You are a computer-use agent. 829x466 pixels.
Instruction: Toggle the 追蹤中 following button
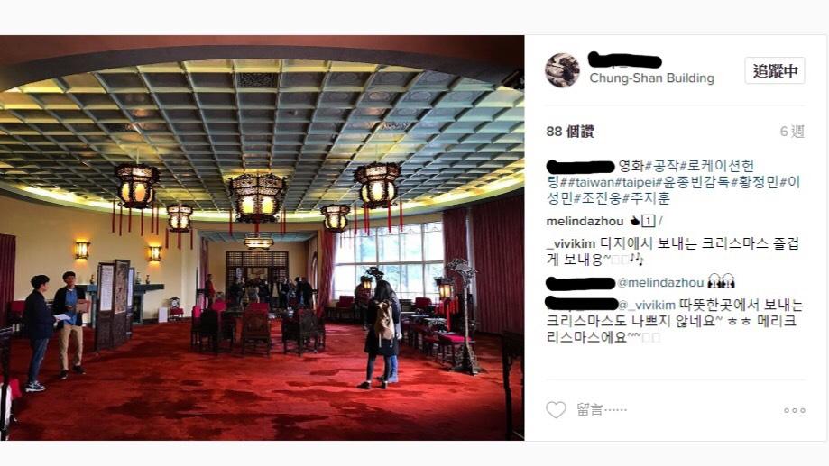coord(775,70)
